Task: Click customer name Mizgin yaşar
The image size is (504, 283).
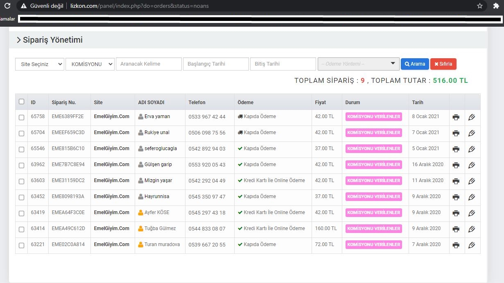Action: point(158,180)
